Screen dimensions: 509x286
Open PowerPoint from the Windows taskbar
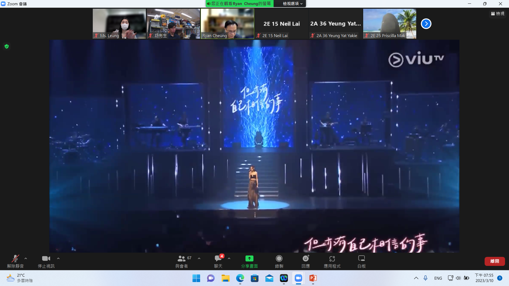pos(313,278)
